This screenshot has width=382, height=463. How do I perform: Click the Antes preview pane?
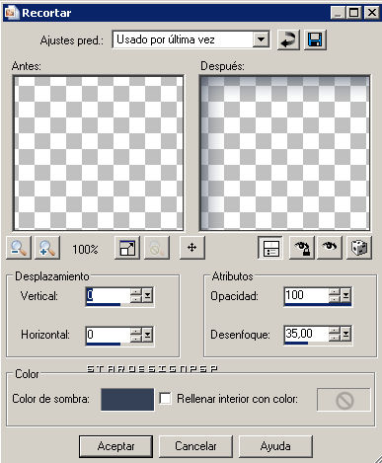[x=99, y=153]
